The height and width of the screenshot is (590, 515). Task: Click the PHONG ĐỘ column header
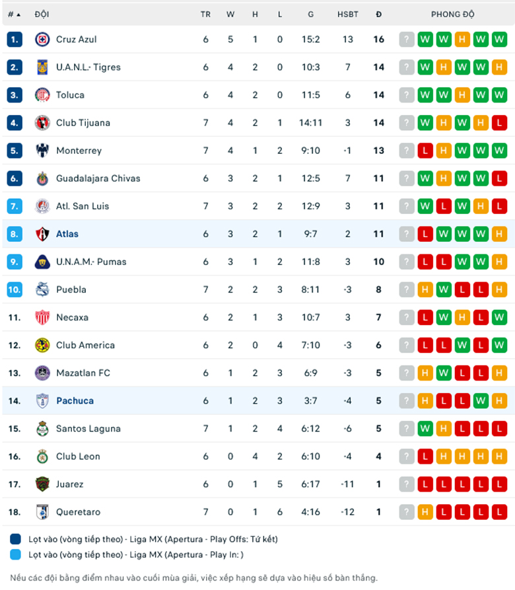[453, 14]
